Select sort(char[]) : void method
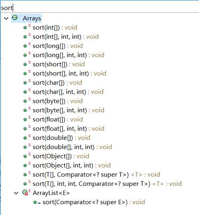The width and height of the screenshot is (199, 215). coord(57,83)
